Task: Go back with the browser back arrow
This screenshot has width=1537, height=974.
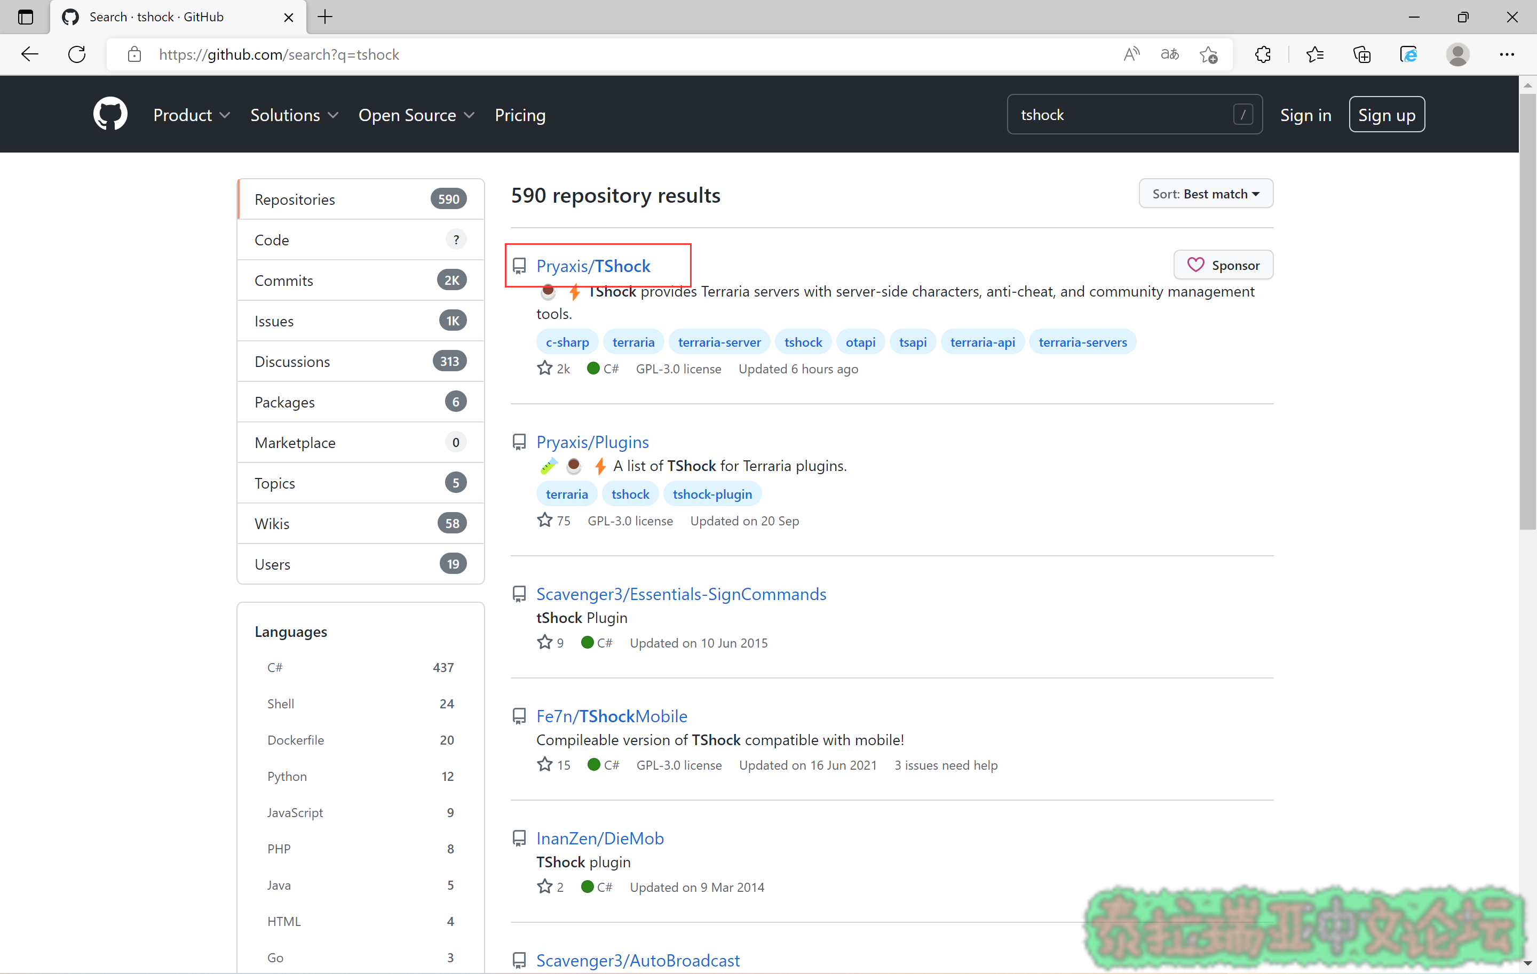Action: point(30,54)
